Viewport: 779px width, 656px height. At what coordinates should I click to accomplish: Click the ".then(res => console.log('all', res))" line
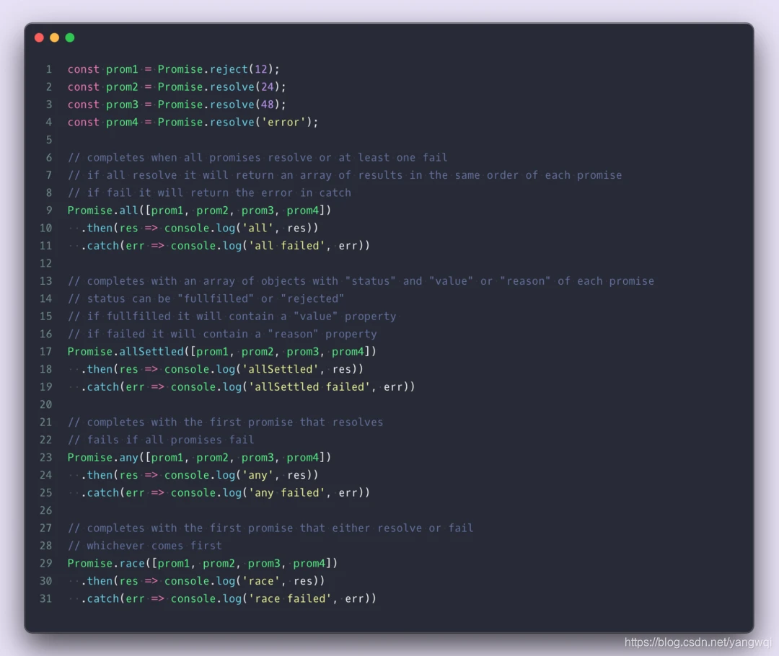click(199, 228)
